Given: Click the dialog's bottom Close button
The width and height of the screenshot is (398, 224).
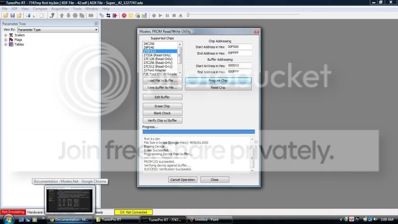Looking at the screenshot, I should click(215, 180).
